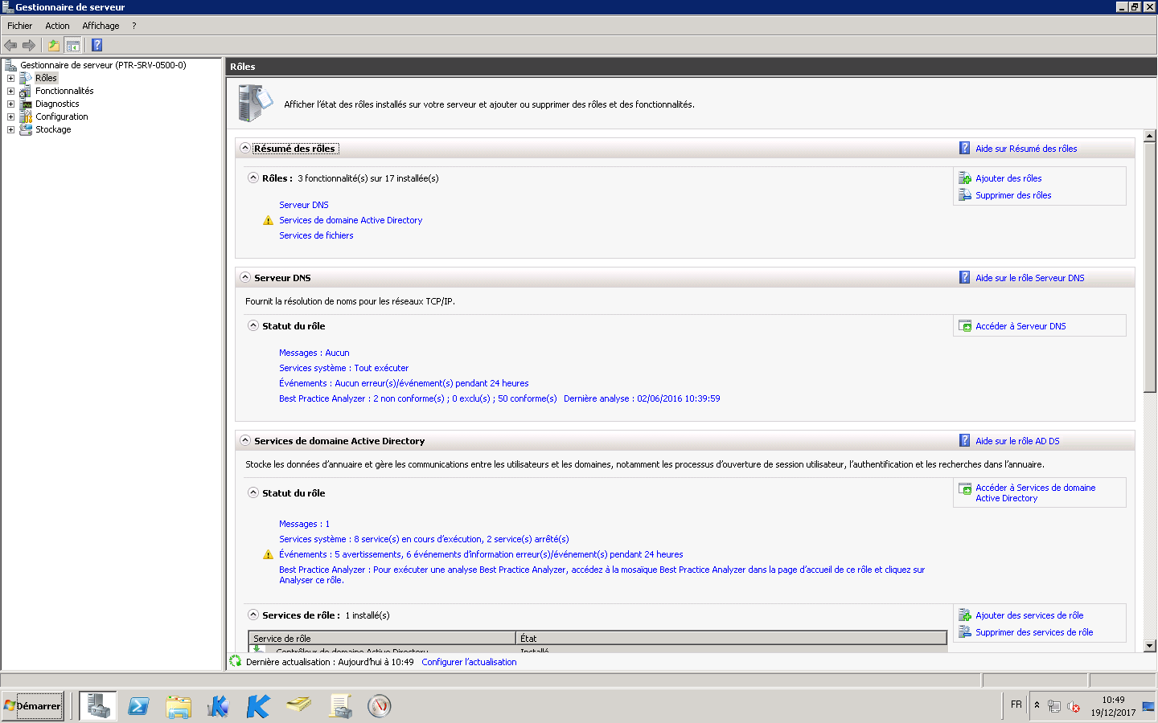The height and width of the screenshot is (723, 1158).
Task: Click help icon beside Aide sur le rôle AD DS
Action: pyautogui.click(x=965, y=440)
